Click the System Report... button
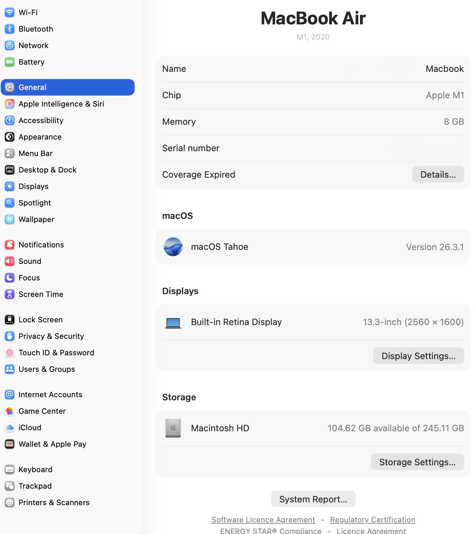The width and height of the screenshot is (476, 534). coord(313,499)
